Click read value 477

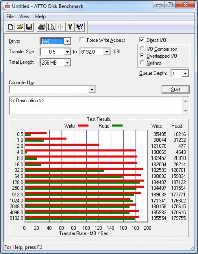click(x=182, y=146)
